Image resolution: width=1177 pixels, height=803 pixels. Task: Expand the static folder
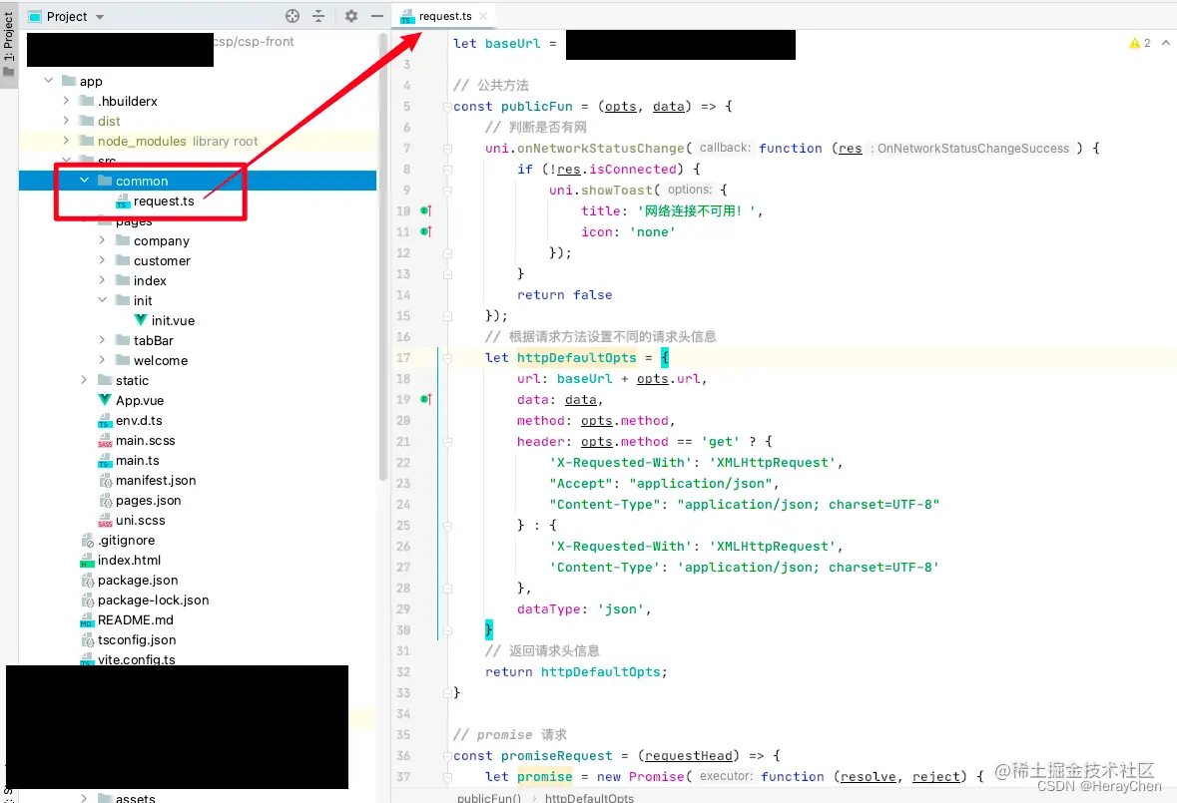[x=84, y=380]
